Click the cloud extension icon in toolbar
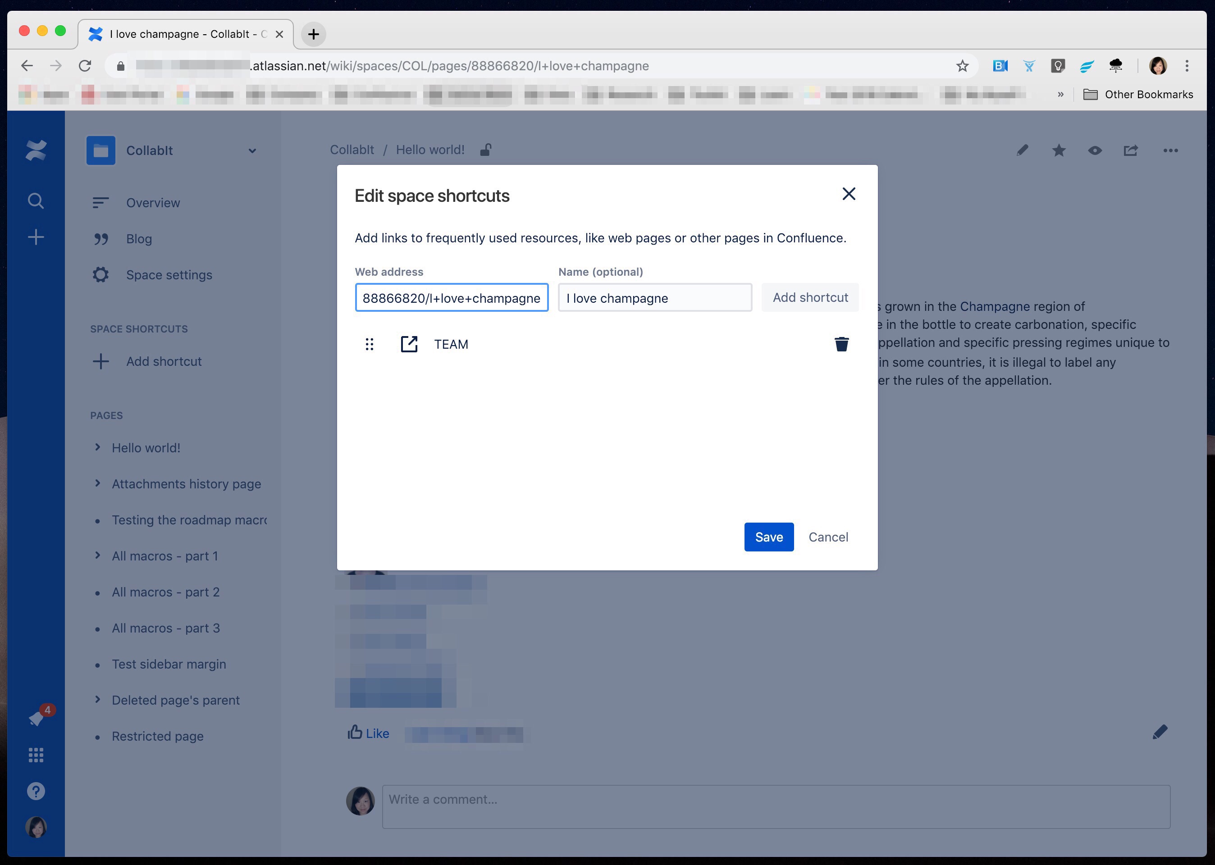This screenshot has width=1215, height=865. [1115, 65]
